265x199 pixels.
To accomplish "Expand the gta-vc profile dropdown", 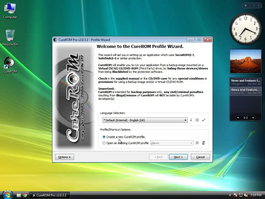I will (x=191, y=143).
